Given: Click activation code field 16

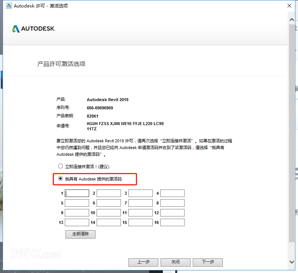Looking at the screenshot, I should 172,222.
